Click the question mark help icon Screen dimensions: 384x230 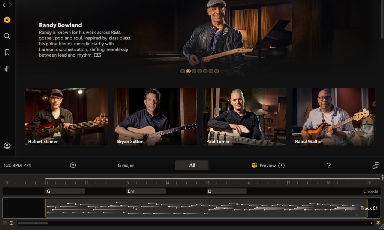[328, 165]
